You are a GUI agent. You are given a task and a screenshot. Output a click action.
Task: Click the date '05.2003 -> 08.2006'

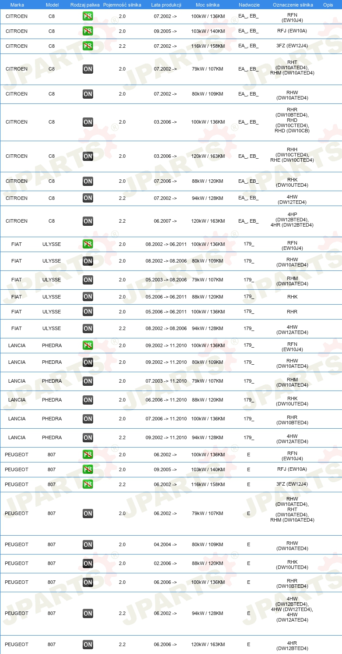(166, 280)
